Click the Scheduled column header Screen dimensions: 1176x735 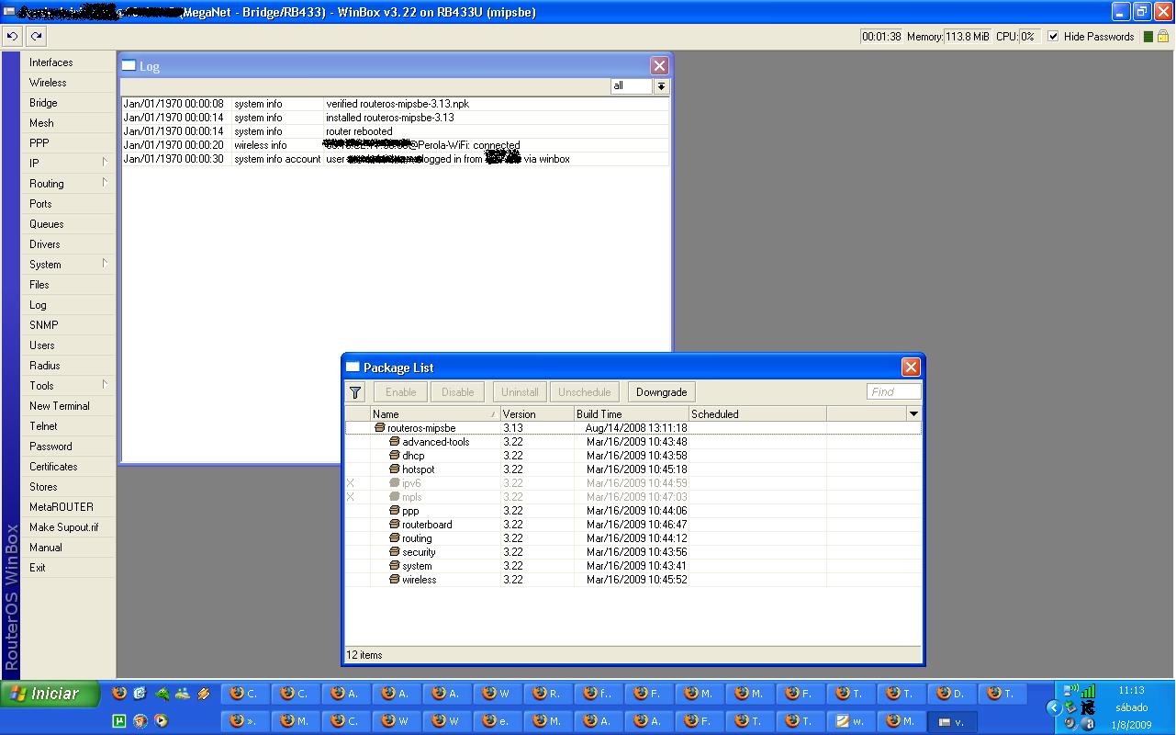pyautogui.click(x=757, y=414)
